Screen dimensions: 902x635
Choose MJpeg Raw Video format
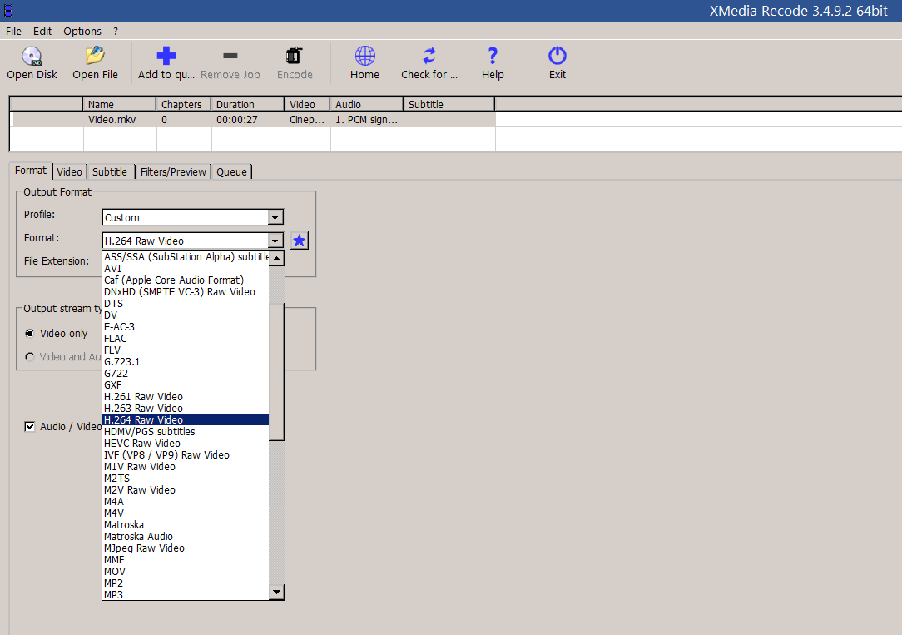click(x=186, y=548)
